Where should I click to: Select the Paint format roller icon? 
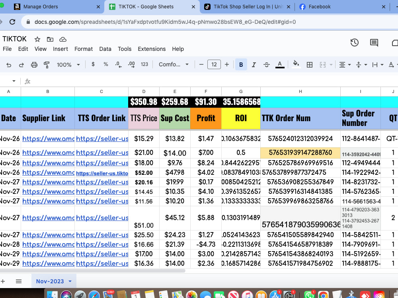[x=47, y=65]
